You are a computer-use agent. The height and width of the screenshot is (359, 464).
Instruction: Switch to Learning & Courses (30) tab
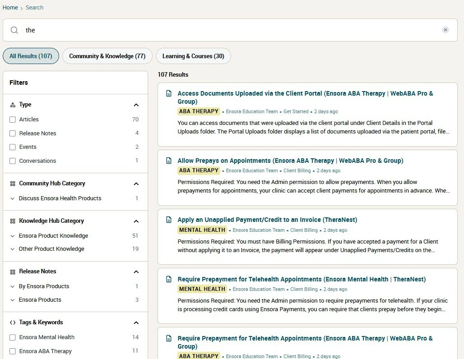point(193,56)
